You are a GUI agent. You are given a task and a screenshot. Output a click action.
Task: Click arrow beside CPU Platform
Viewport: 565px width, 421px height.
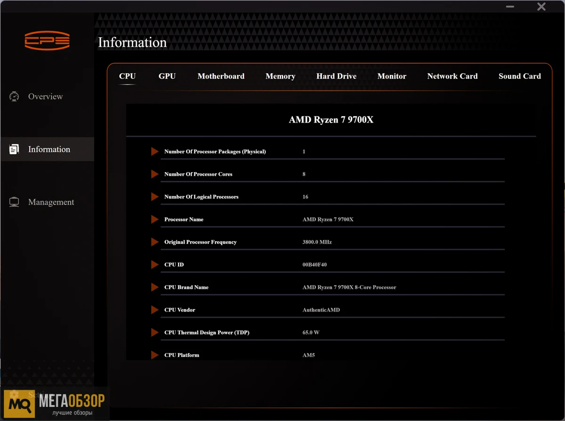pyautogui.click(x=154, y=355)
